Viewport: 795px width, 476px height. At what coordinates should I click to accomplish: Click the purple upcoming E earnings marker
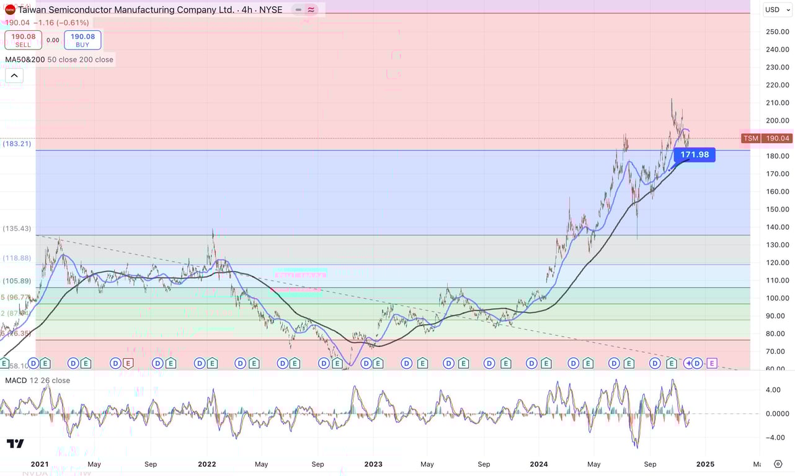tap(712, 363)
